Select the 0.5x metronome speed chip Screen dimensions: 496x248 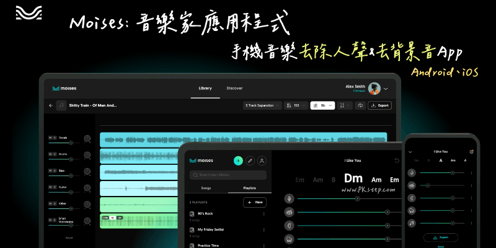pos(105,218)
